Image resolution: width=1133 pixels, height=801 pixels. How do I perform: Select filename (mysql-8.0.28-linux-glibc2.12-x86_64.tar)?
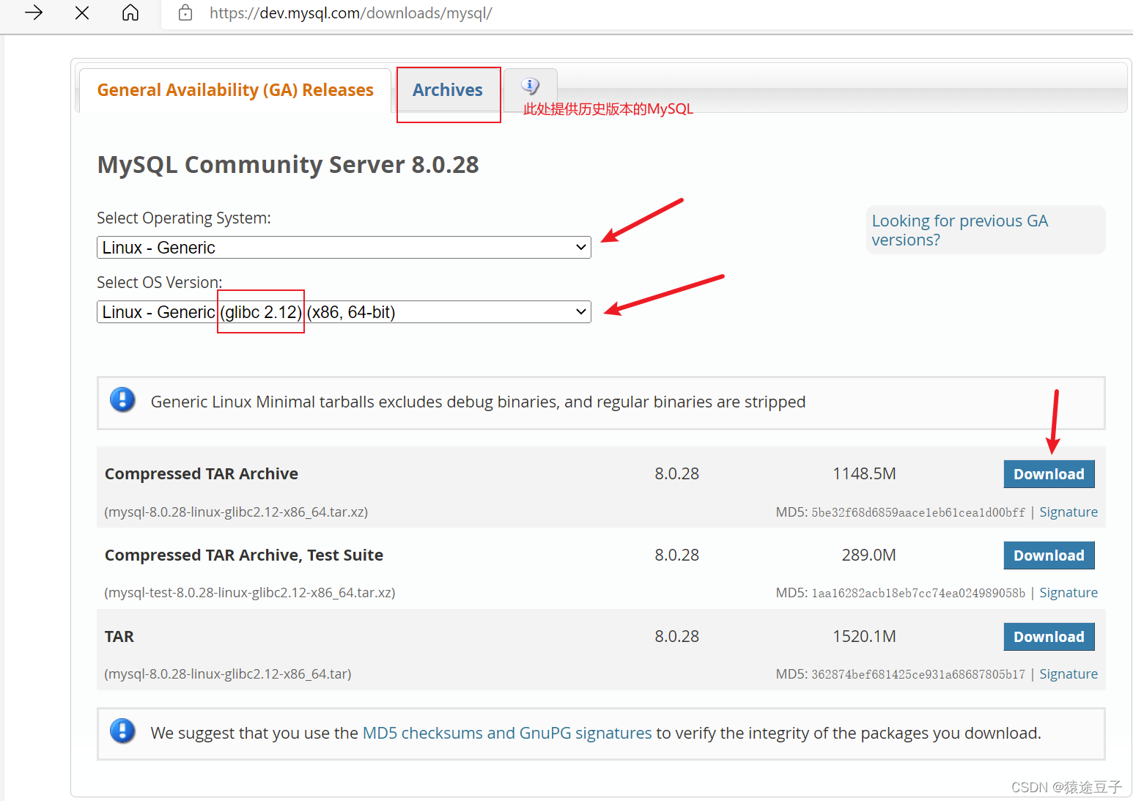pyautogui.click(x=228, y=674)
